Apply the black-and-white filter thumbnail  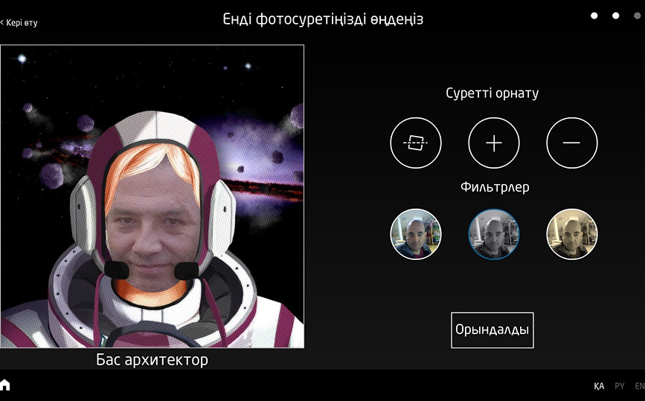click(494, 234)
